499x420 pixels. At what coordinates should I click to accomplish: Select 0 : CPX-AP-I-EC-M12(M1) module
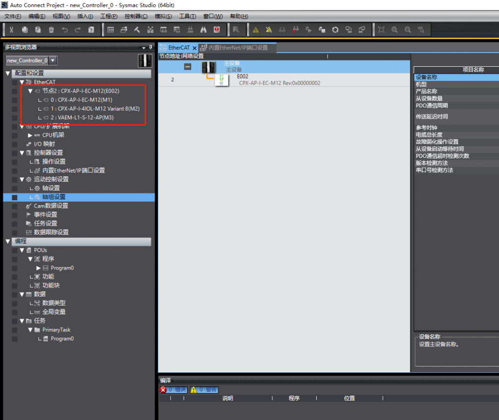coord(81,100)
